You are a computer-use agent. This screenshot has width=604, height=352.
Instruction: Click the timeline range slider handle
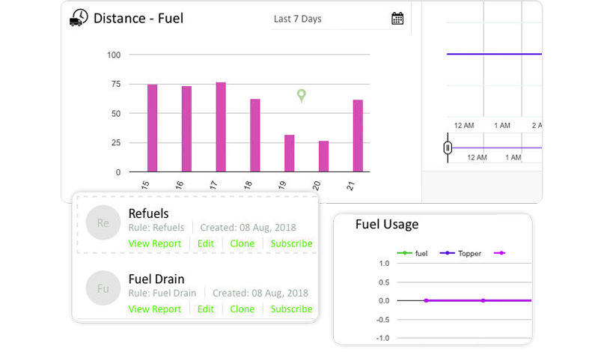tap(448, 148)
